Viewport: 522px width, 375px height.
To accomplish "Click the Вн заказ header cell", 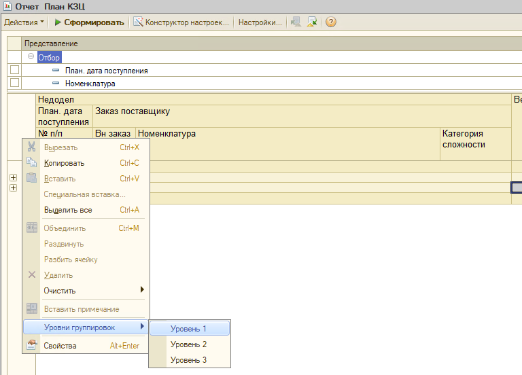I will click(114, 133).
